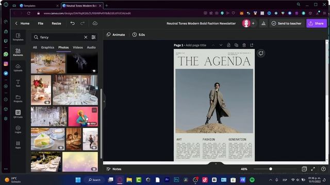Click Send to teacher button

tap(287, 23)
